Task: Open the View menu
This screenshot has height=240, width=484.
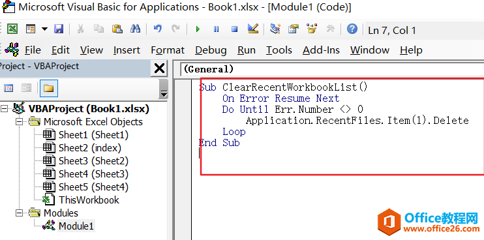Action: (91, 50)
